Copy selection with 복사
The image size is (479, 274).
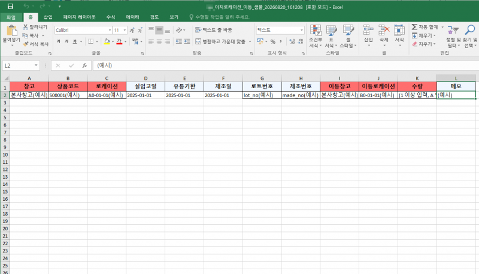[31, 35]
